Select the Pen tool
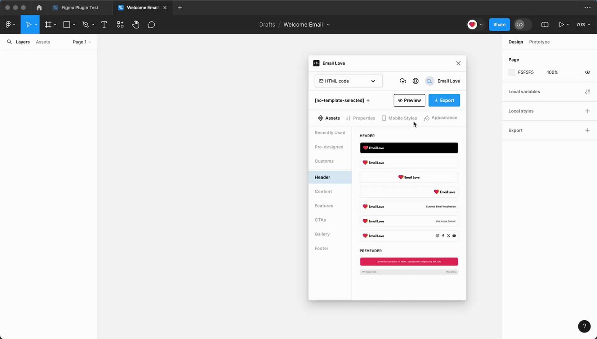This screenshot has width=597, height=339. 85,25
